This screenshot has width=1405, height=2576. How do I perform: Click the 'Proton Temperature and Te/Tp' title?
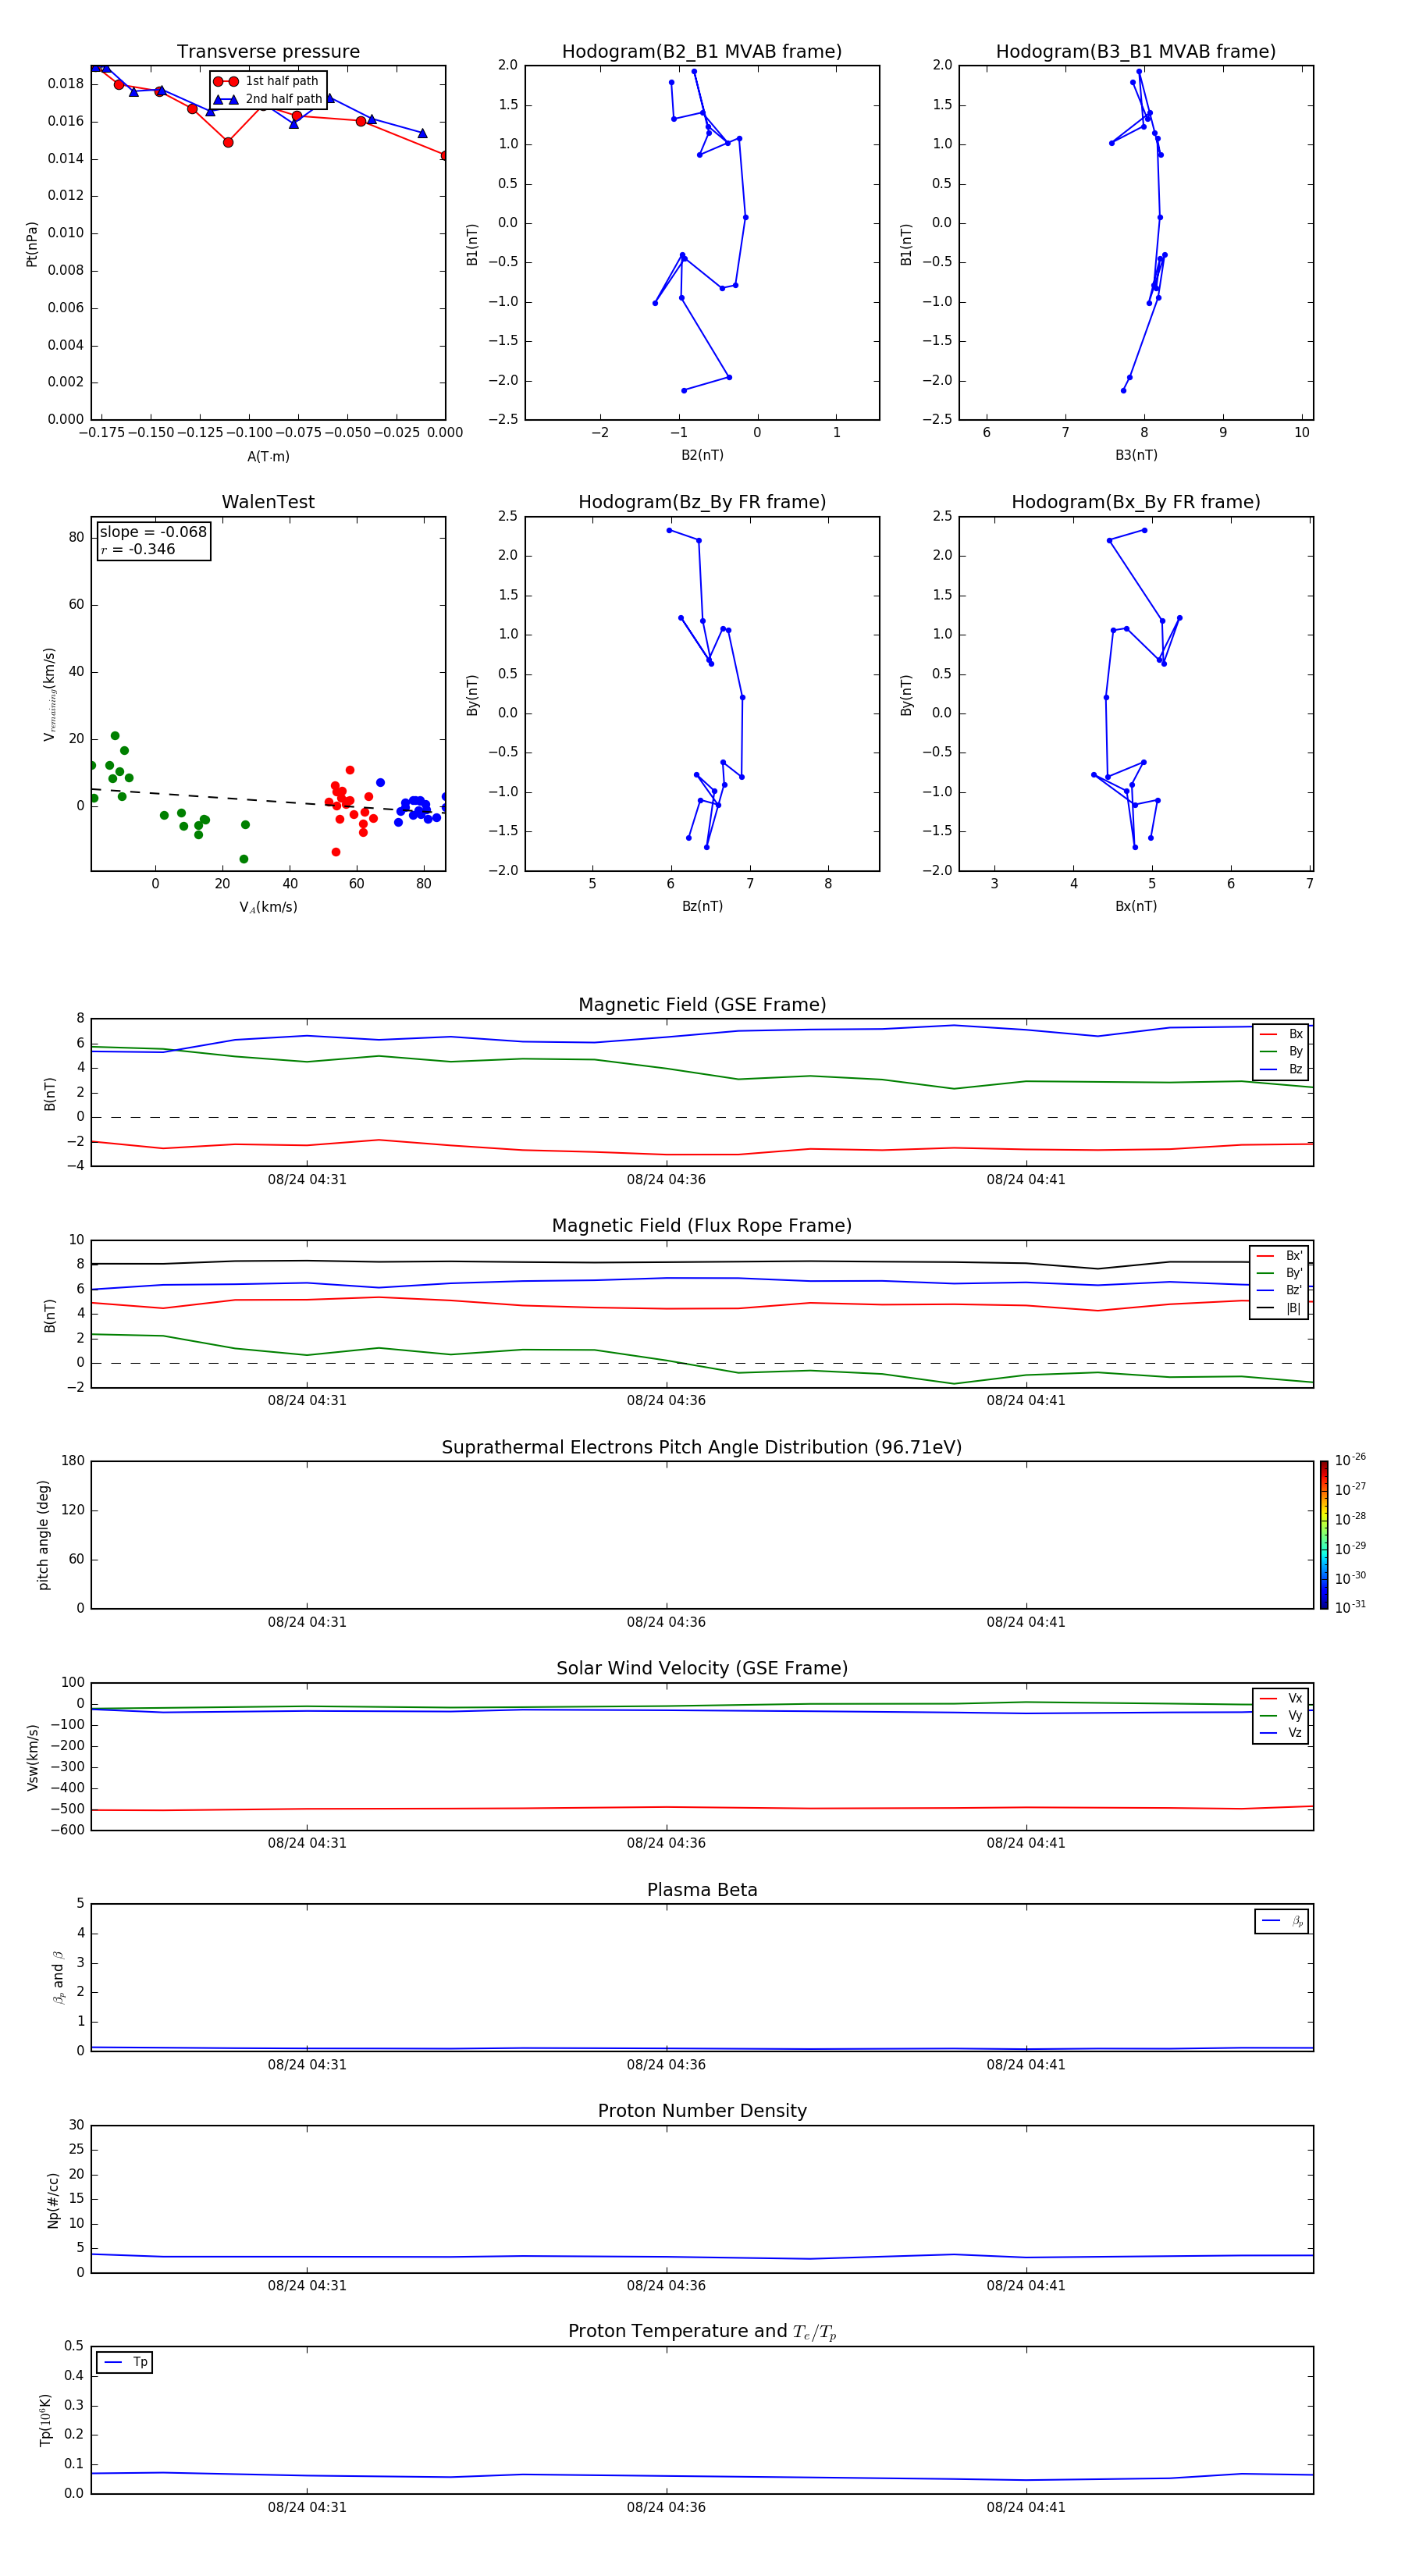click(702, 2332)
